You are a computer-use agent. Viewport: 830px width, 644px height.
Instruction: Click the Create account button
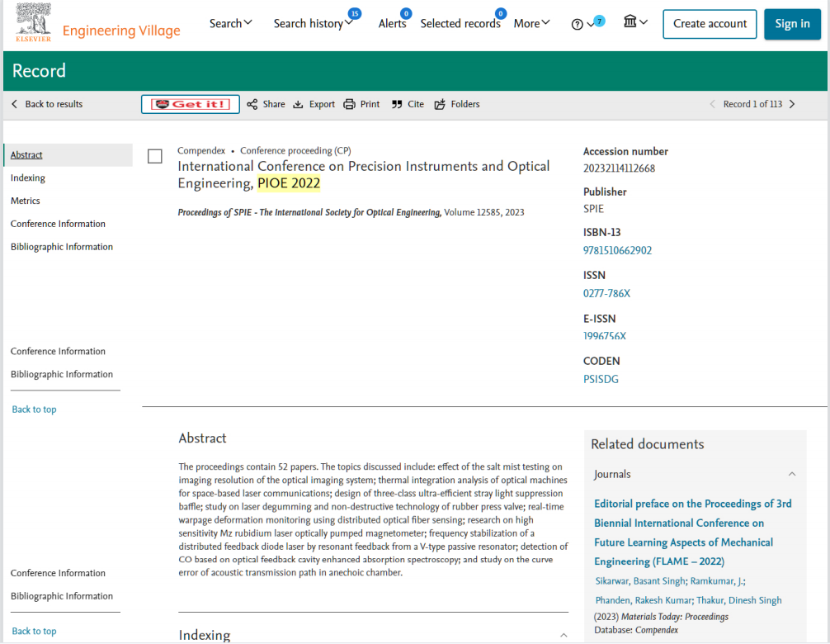click(x=710, y=24)
